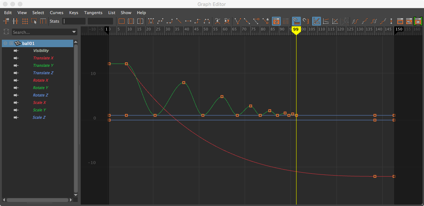Viewport: 424px width, 206px height.
Task: Select the Insert Keys tool
Action: 16,21
